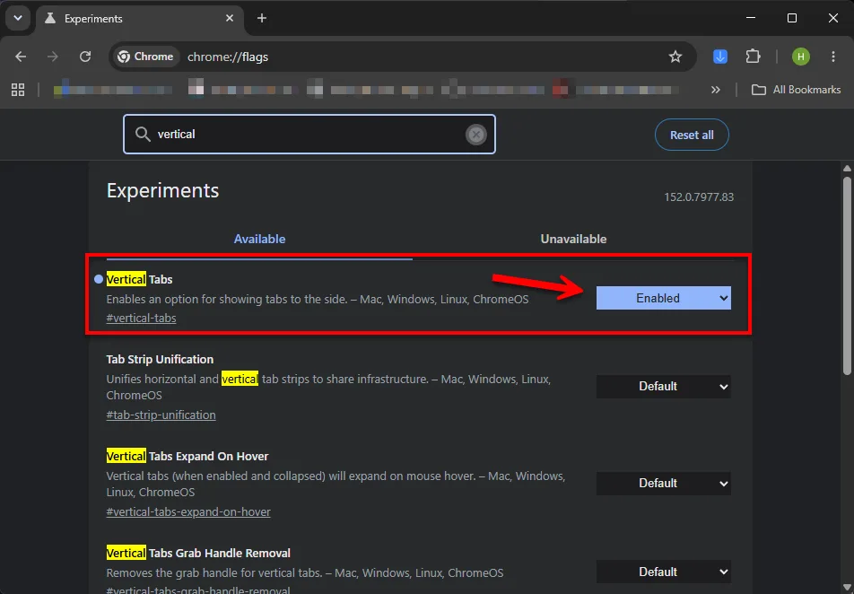
Task: Click 'Removes the grab handle' description text
Action: 305,572
